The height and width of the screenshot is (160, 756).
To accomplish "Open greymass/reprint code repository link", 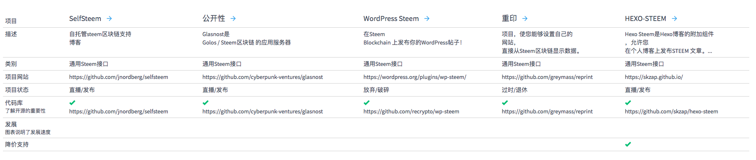I will (x=547, y=112).
